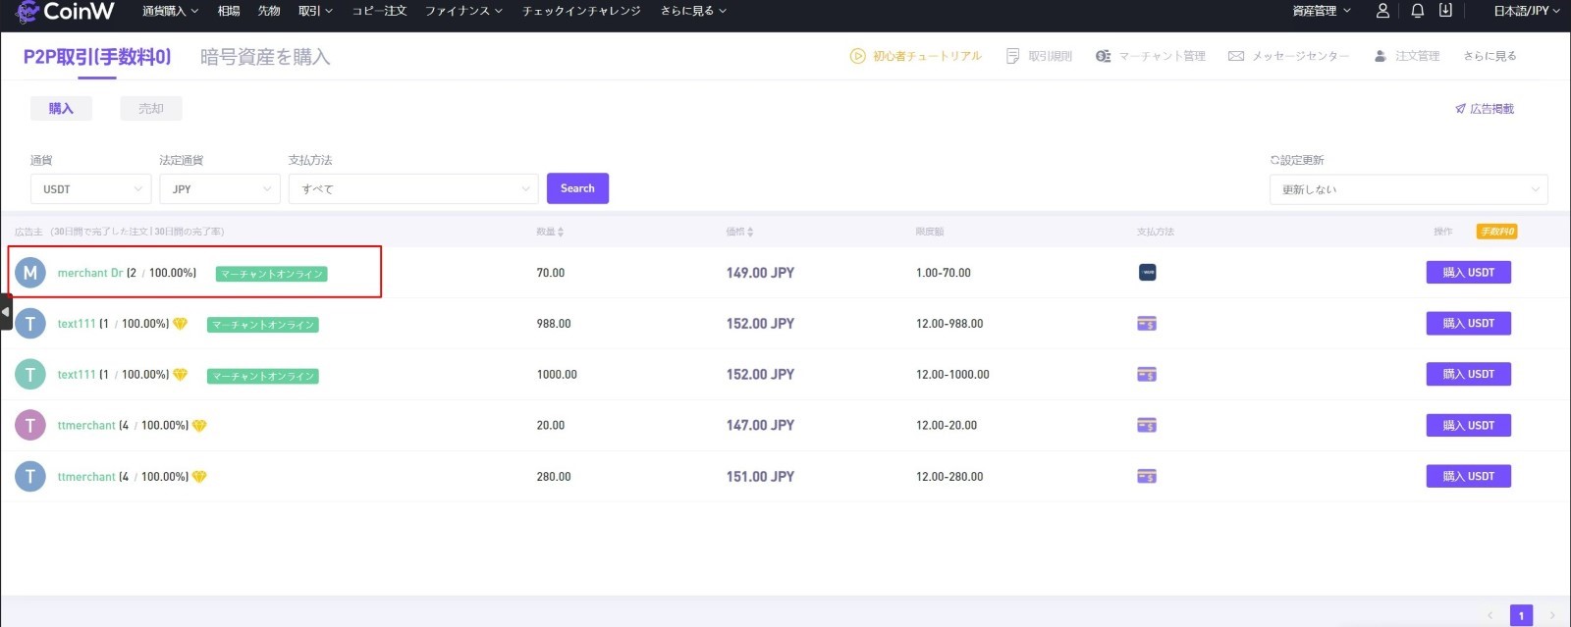Expand the 通貨購入 menu
The width and height of the screenshot is (1571, 627).
[170, 11]
